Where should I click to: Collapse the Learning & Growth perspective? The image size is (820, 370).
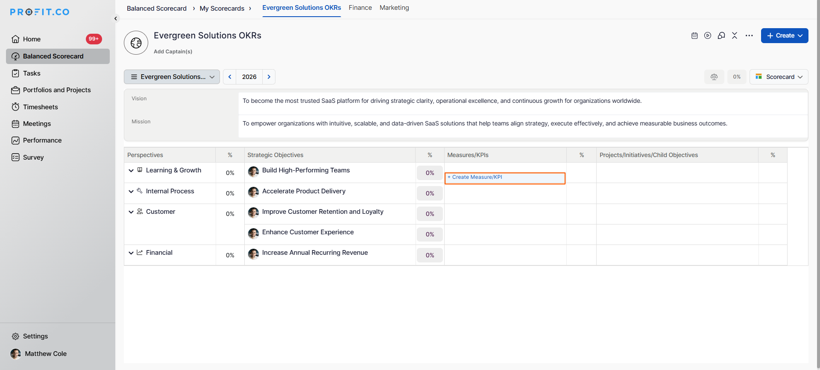(131, 171)
